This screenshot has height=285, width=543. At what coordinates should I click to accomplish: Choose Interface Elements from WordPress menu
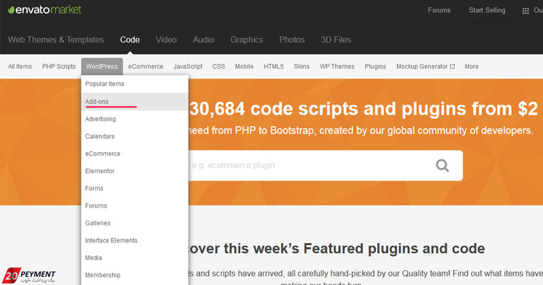(134, 240)
